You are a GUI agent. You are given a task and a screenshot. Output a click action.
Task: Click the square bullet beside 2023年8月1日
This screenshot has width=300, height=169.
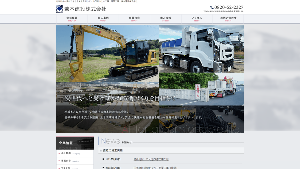pos(103,159)
